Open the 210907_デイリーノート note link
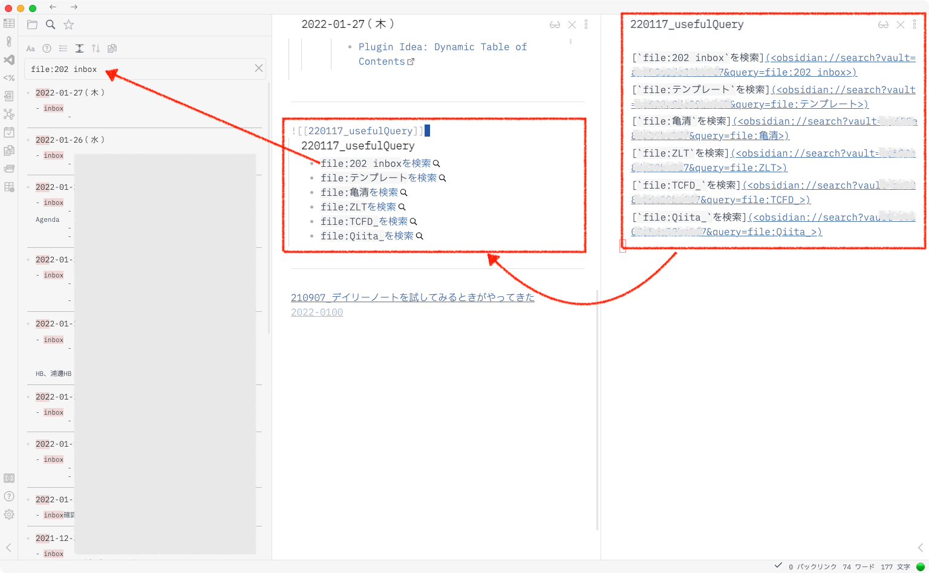Screen dimensions: 929x573 412,297
